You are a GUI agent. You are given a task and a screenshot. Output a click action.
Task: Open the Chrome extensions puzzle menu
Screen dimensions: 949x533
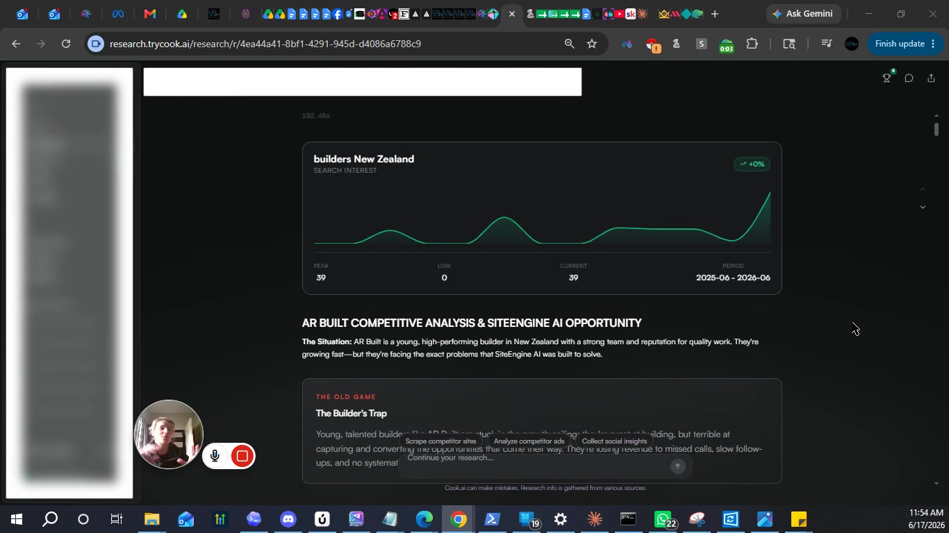(x=752, y=44)
